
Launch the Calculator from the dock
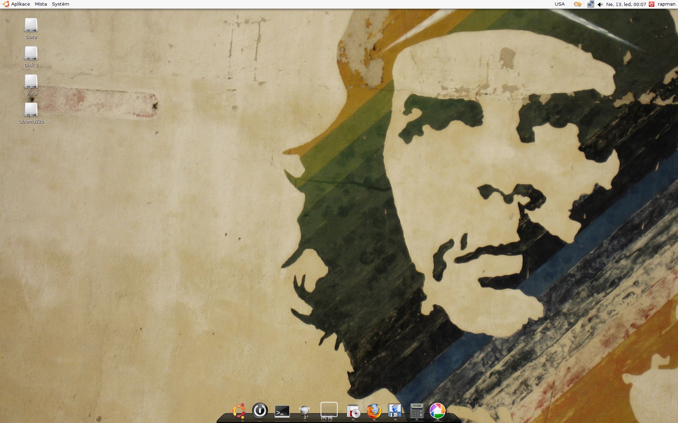[x=417, y=411]
